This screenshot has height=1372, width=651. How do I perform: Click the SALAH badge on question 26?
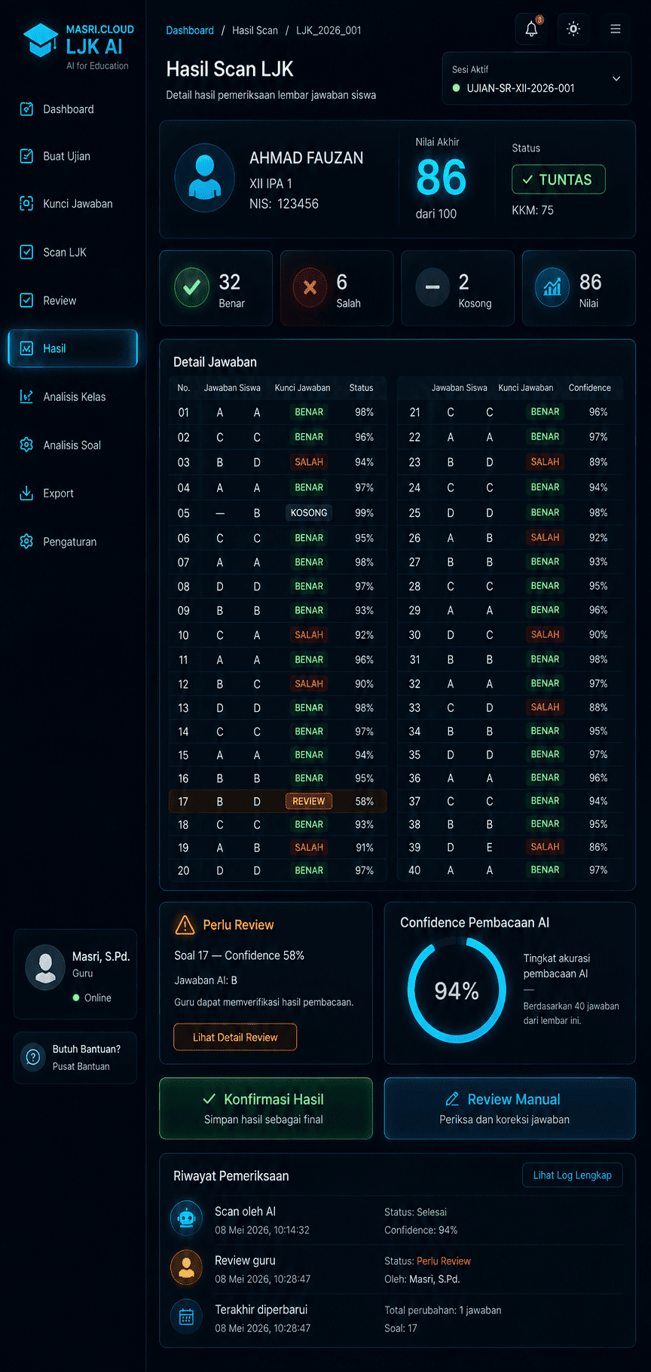545,537
